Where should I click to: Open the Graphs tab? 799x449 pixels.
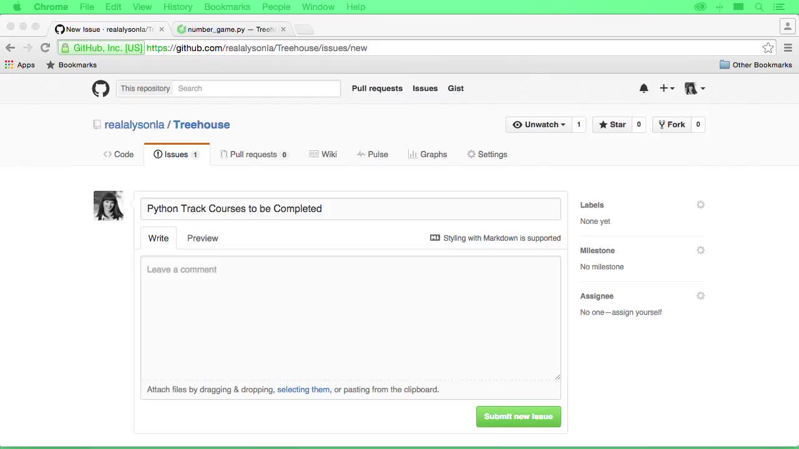428,155
